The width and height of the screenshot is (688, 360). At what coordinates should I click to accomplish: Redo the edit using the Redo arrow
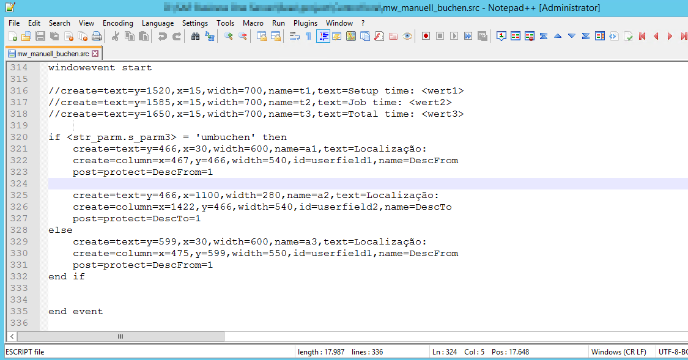[176, 37]
